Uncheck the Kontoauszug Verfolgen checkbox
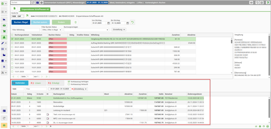Screen dimensions: 271x129 pyautogui.click(x=69, y=82)
